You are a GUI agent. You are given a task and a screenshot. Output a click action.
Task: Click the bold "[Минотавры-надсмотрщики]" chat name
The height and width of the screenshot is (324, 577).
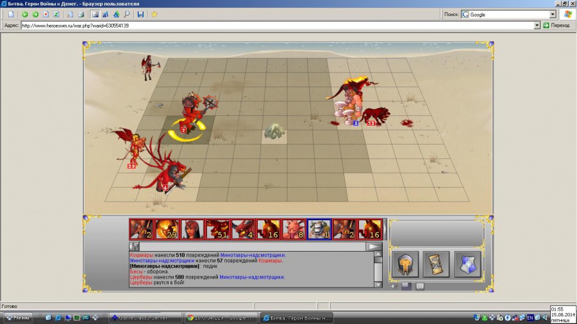click(165, 266)
